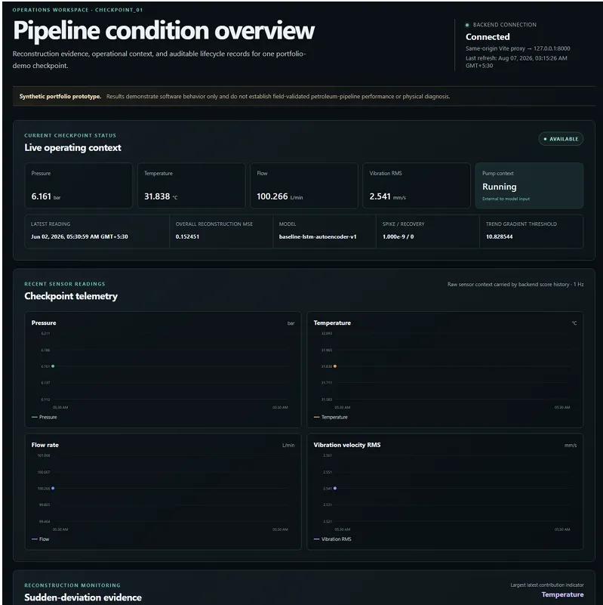This screenshot has width=603, height=605.
Task: Click latest reading 'Jun 02, 2026, 05:30:59 AM GMT+5:30'
Action: [79, 236]
